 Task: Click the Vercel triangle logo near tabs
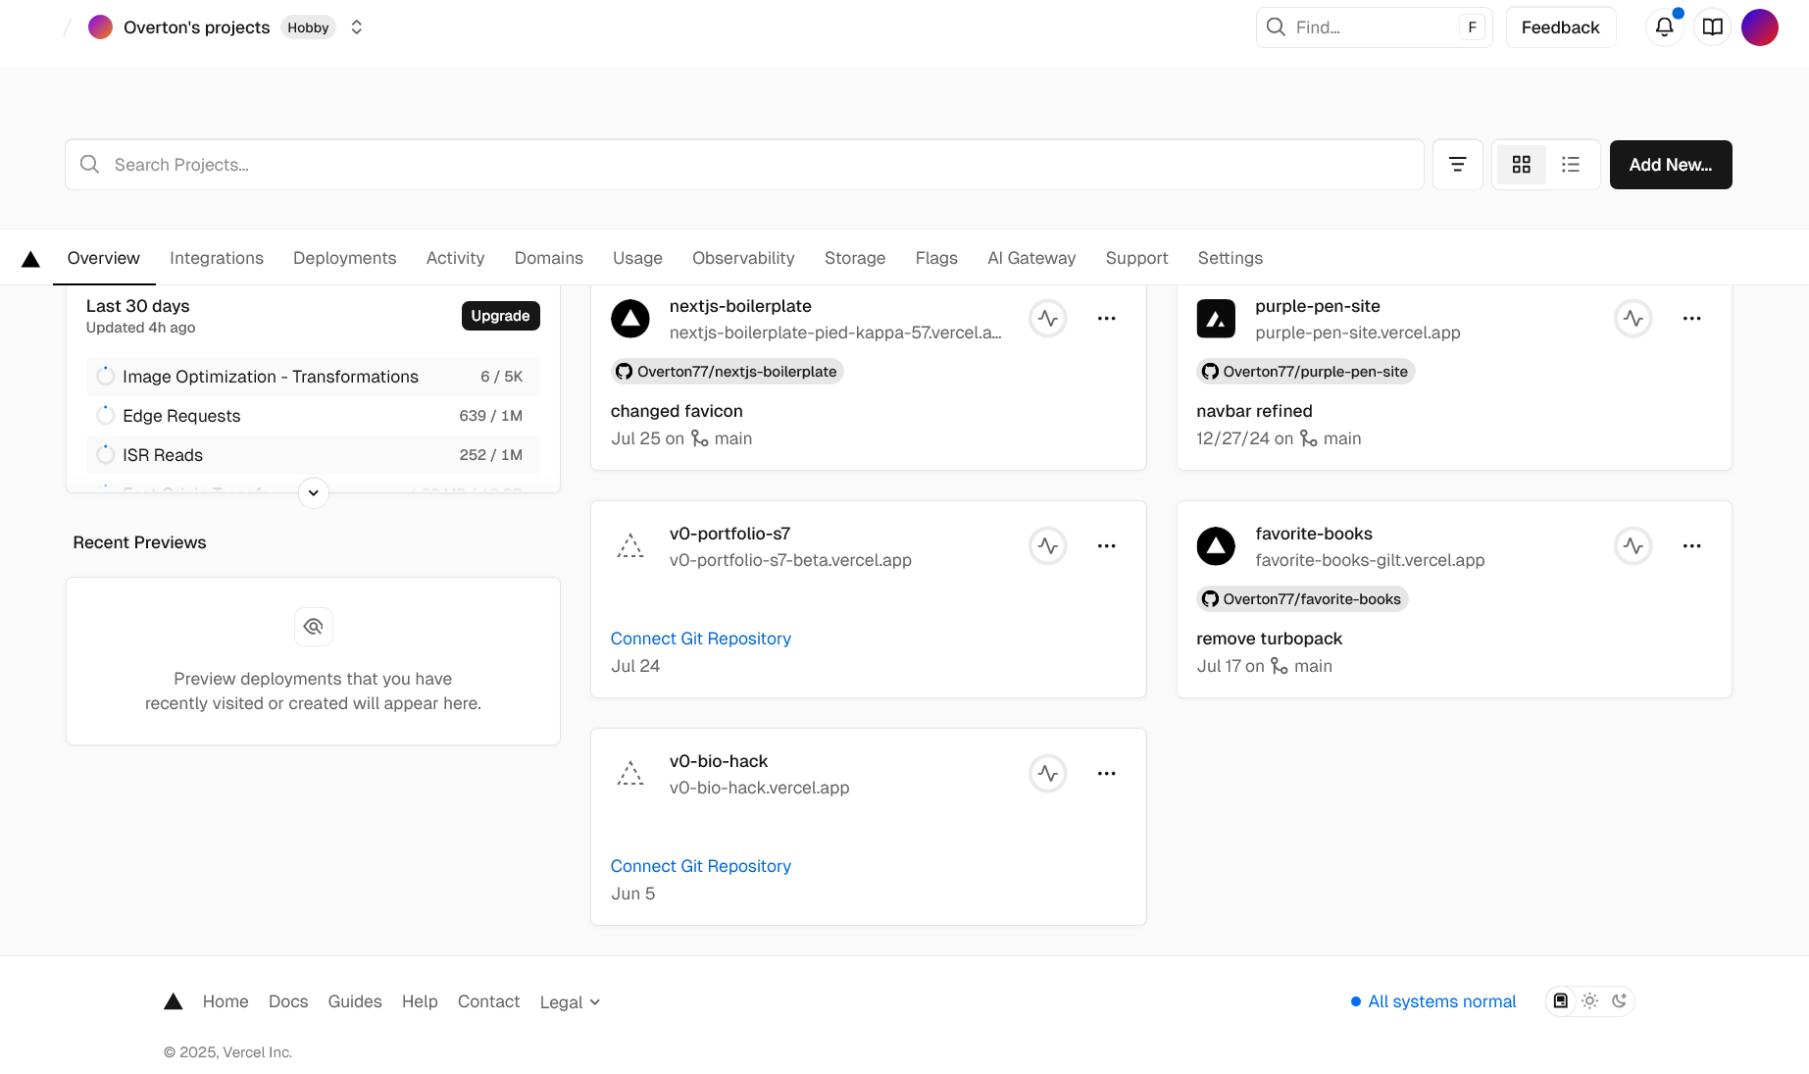(29, 257)
